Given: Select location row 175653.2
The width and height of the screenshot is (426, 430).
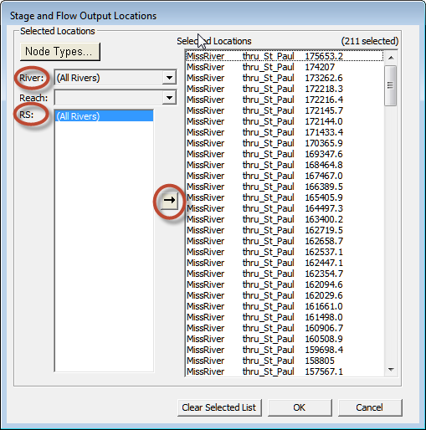Looking at the screenshot, I should (285, 56).
